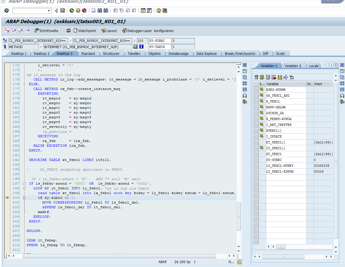Select the row marker for BSEG-KUNNR

point(256,90)
